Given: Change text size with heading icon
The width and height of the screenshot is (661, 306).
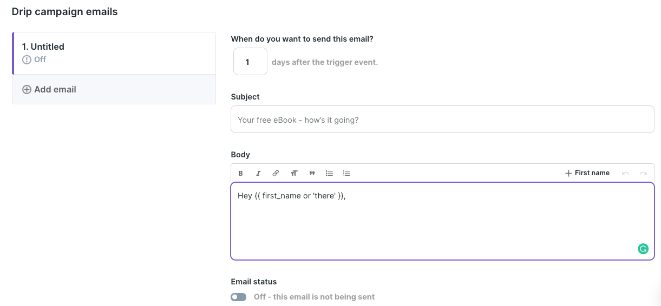Looking at the screenshot, I should tap(294, 174).
